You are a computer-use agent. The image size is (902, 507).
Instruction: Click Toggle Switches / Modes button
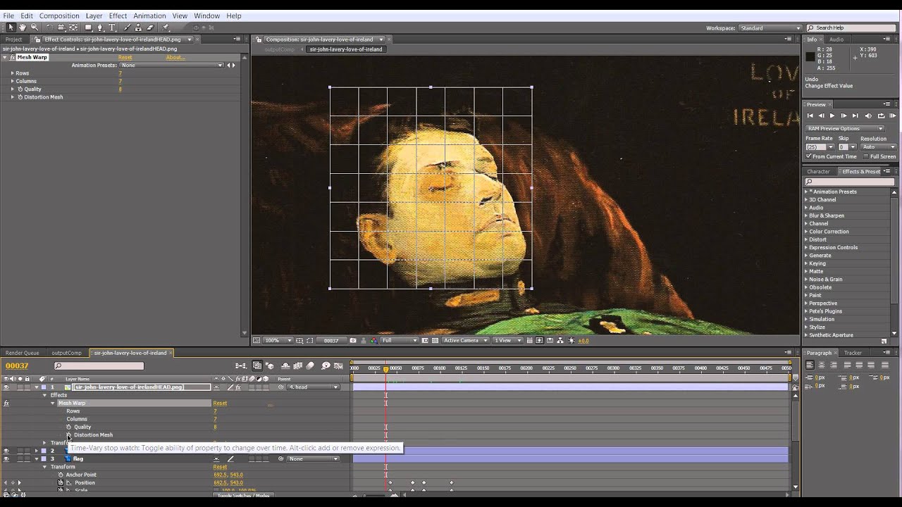coord(244,496)
